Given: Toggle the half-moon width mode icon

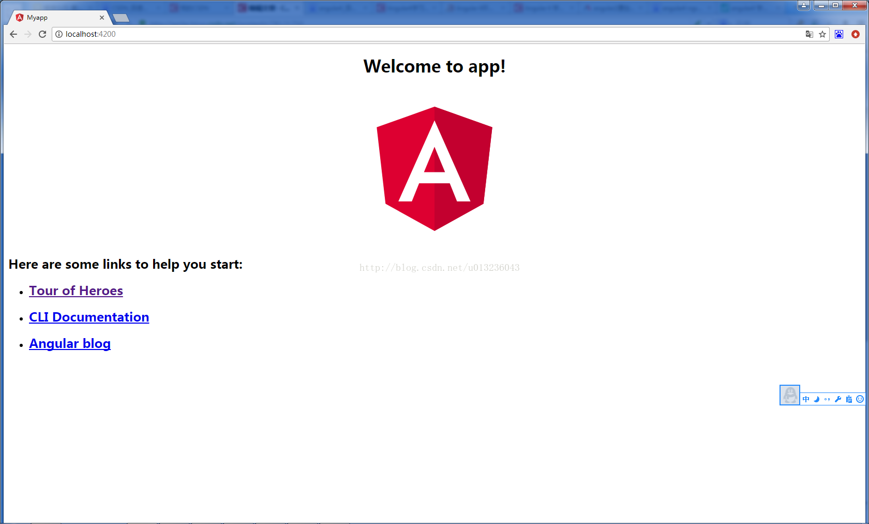Looking at the screenshot, I should click(x=817, y=399).
